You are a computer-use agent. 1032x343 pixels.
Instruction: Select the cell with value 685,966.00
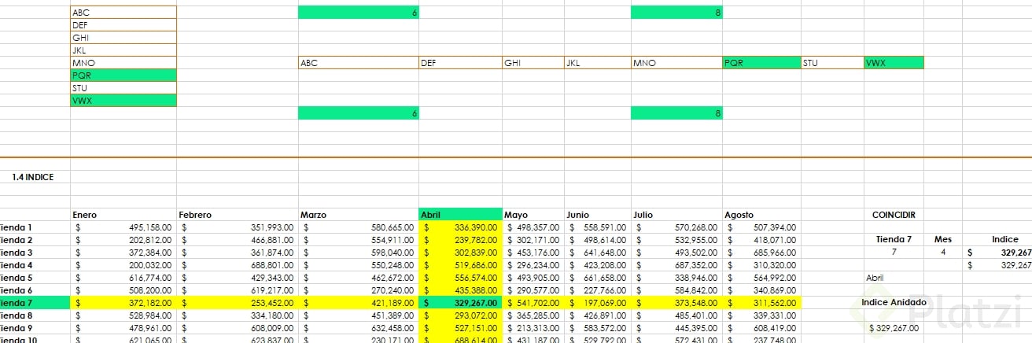pyautogui.click(x=761, y=253)
